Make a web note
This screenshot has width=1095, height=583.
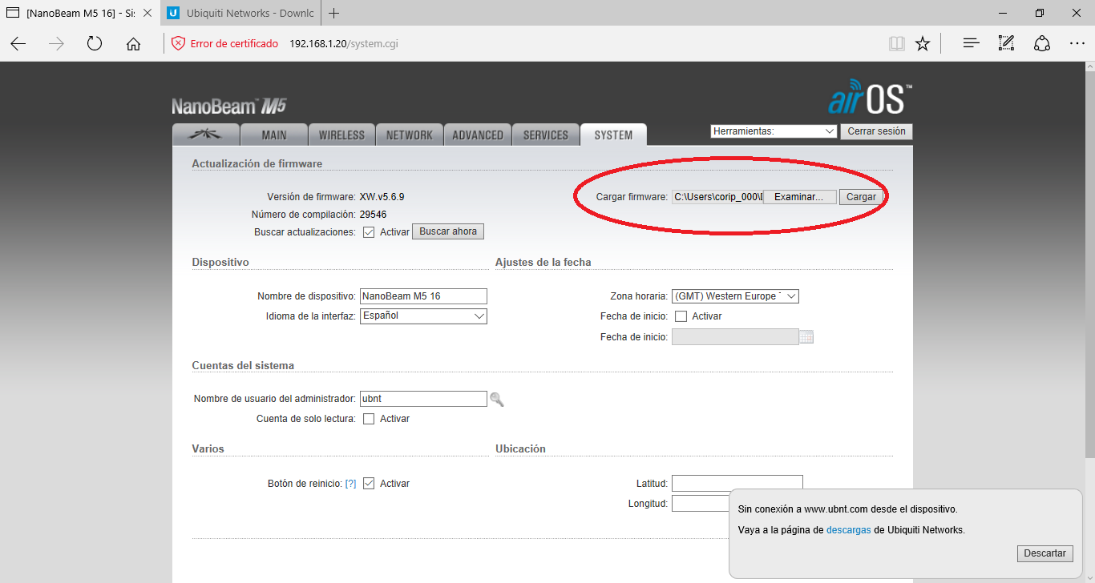coord(1006,43)
